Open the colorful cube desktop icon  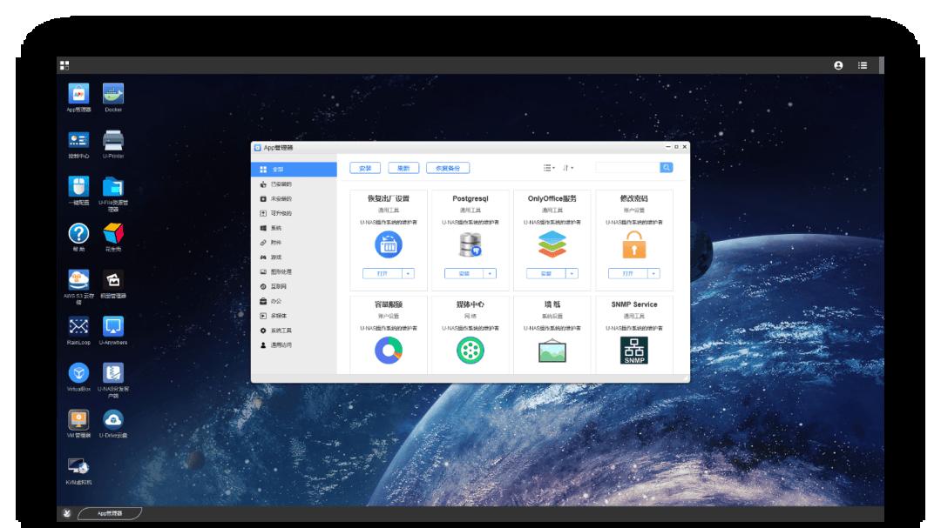[112, 233]
